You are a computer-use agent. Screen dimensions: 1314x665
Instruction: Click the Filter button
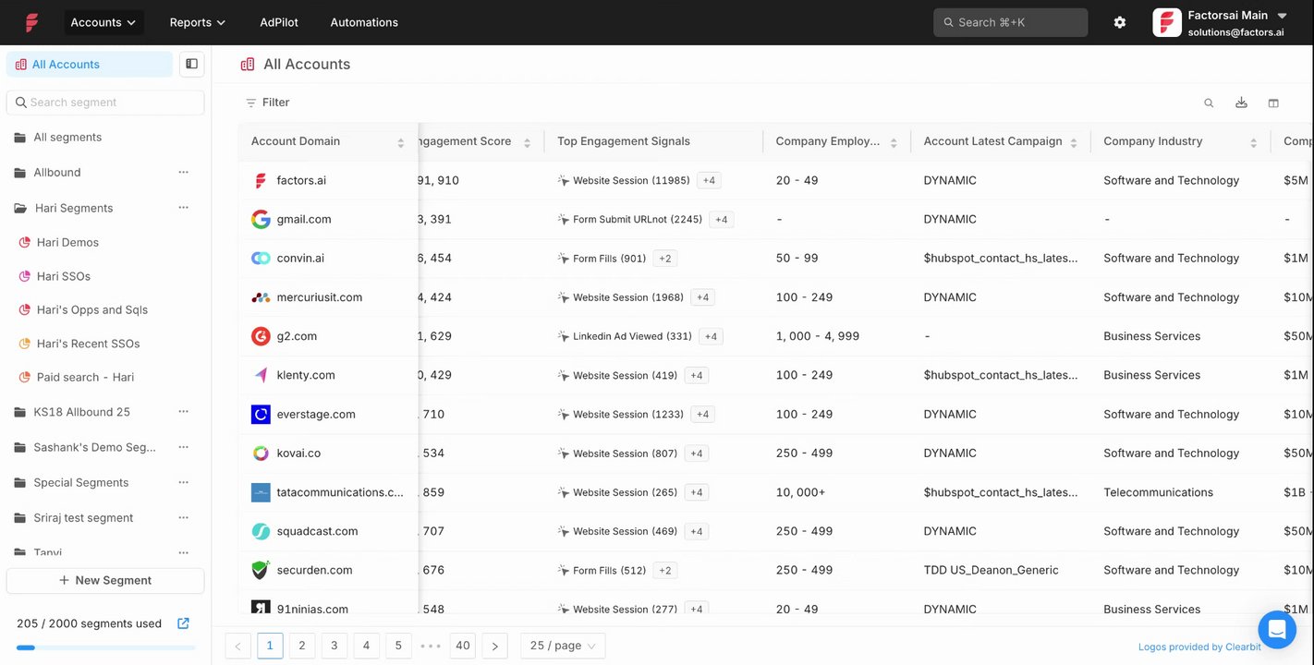coord(267,103)
